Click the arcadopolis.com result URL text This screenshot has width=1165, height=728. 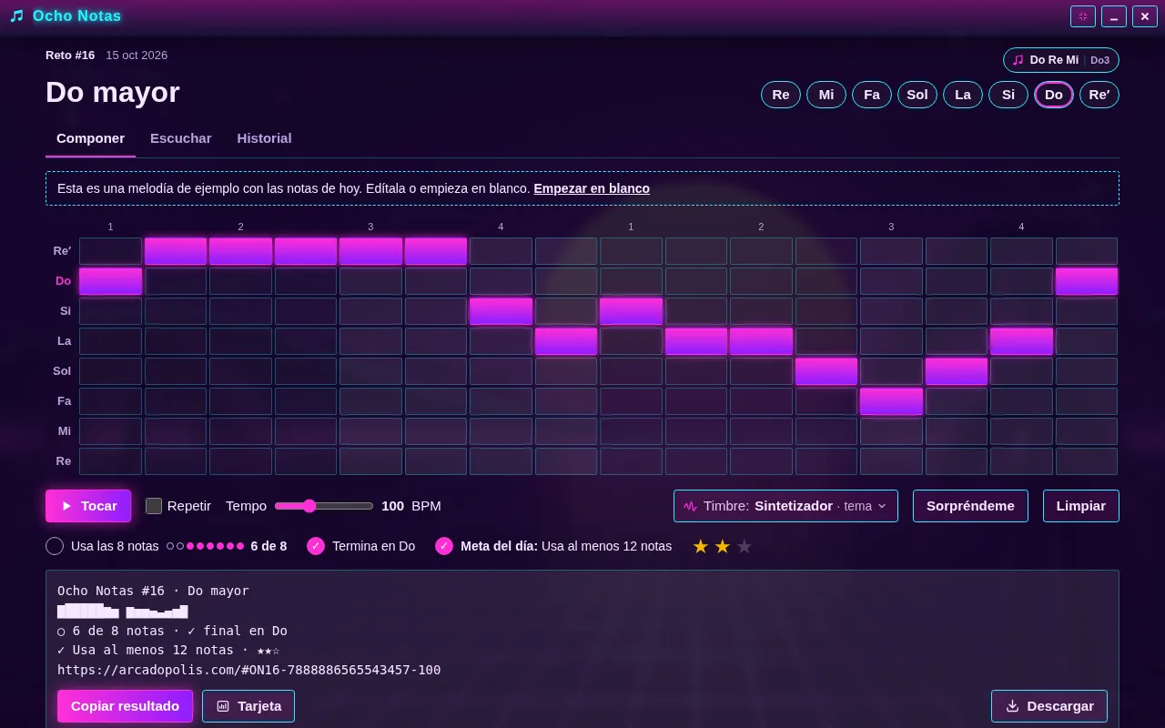pos(248,670)
